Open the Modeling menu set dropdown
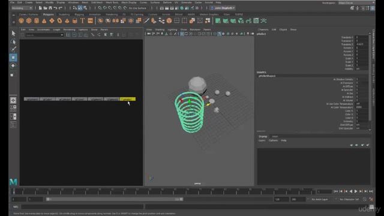The height and width of the screenshot is (216, 384). (22, 8)
